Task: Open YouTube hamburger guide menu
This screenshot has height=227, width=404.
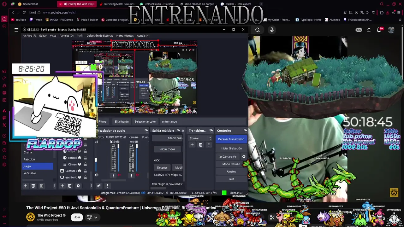Action: click(x=16, y=30)
